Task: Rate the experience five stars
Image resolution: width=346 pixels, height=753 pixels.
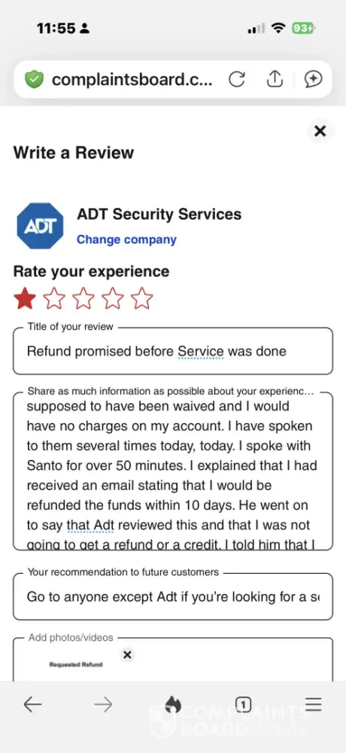Action: pos(142,298)
